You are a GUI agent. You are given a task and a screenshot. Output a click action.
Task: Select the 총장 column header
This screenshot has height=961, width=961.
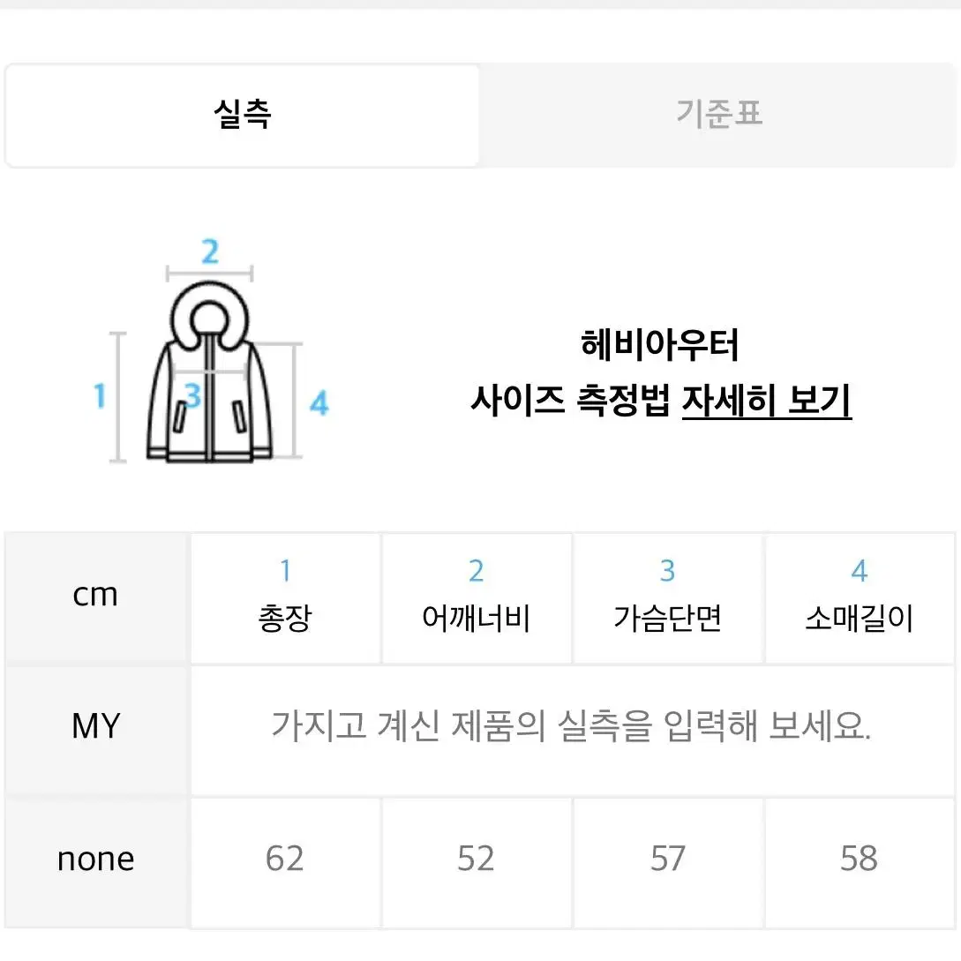coord(285,597)
